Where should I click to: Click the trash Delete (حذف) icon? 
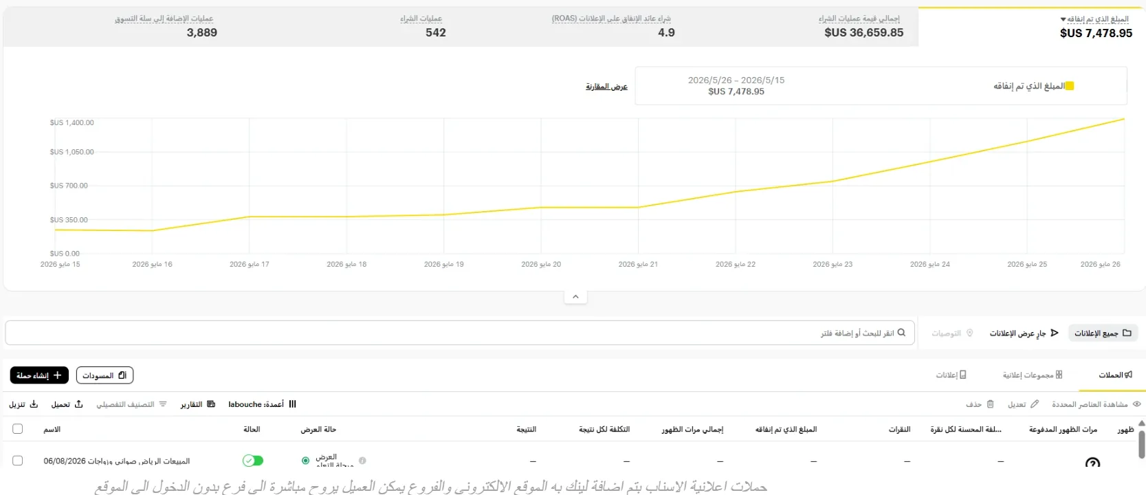point(990,404)
